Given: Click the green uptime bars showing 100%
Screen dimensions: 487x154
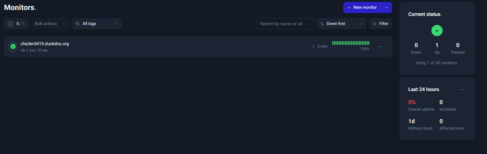Looking at the screenshot, I should tap(351, 43).
